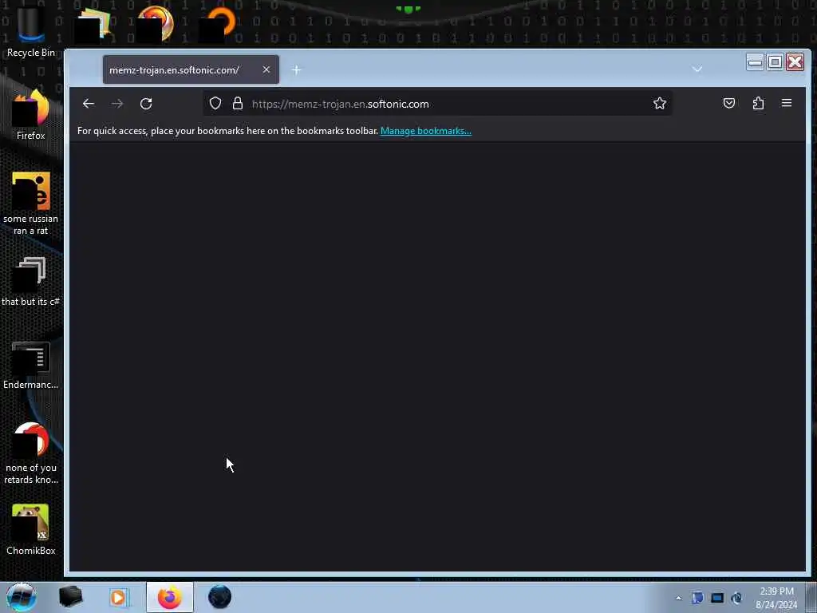Select the Endermanc... desktop icon
Viewport: 817px width, 613px height.
pyautogui.click(x=31, y=365)
